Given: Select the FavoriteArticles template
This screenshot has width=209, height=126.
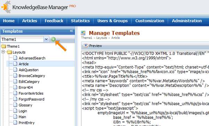Looking at the screenshot, I should [x=31, y=93].
